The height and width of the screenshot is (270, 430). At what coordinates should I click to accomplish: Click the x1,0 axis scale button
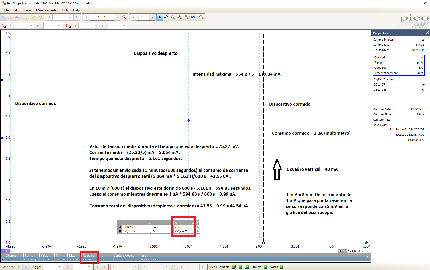pos(5,251)
